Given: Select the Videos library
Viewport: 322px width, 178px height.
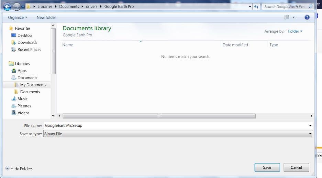Looking at the screenshot, I should point(23,113).
